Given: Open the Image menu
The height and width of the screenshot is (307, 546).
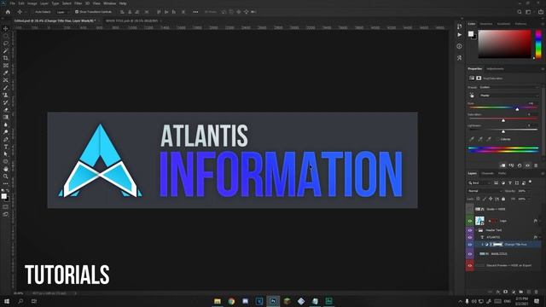Looking at the screenshot, I should [32, 3].
